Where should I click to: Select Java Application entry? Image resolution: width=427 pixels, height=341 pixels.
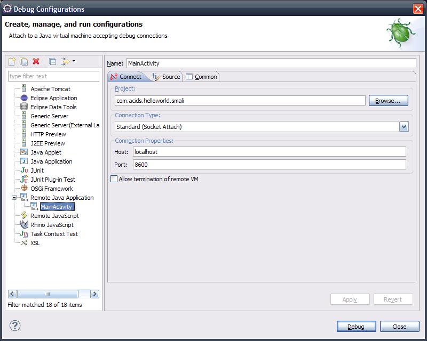(x=51, y=161)
